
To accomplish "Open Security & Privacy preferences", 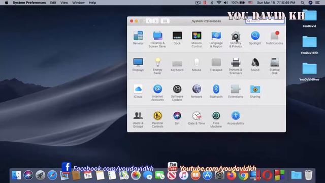I will (x=236, y=39).
